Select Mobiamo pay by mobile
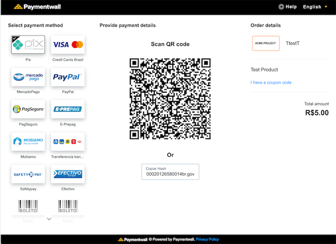The image size is (336, 244). click(28, 142)
